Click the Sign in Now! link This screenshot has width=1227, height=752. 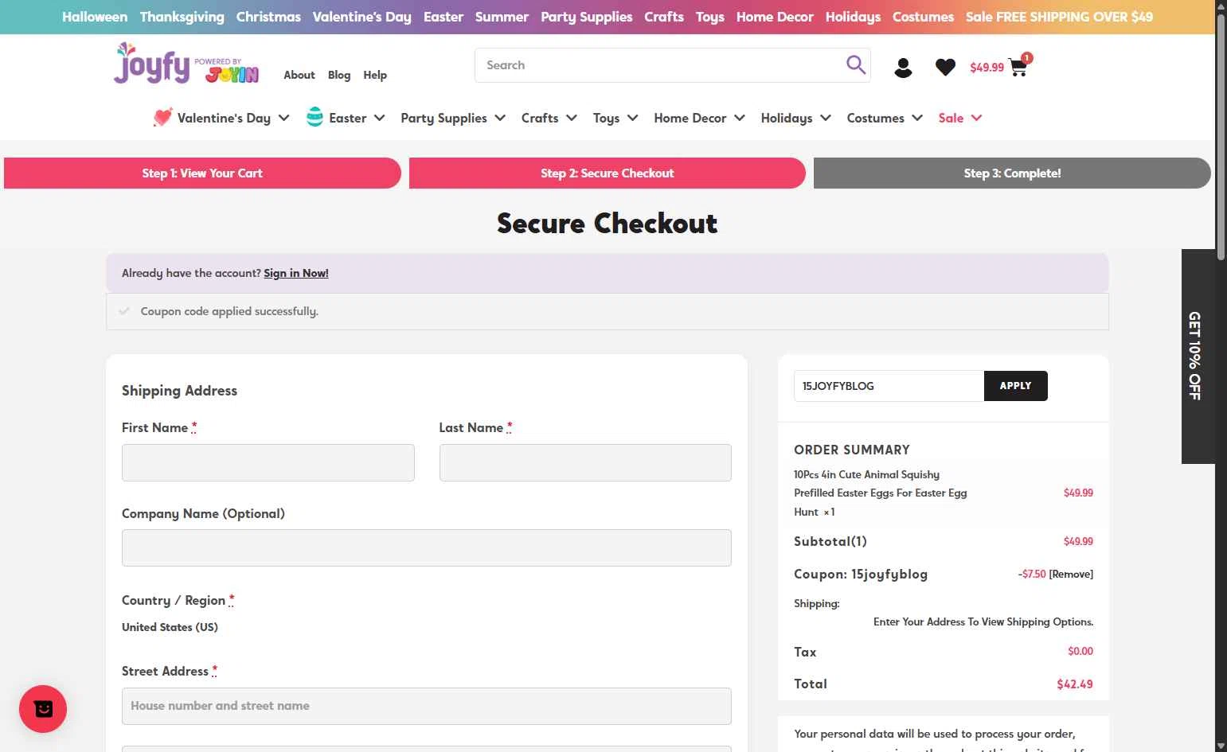click(296, 273)
